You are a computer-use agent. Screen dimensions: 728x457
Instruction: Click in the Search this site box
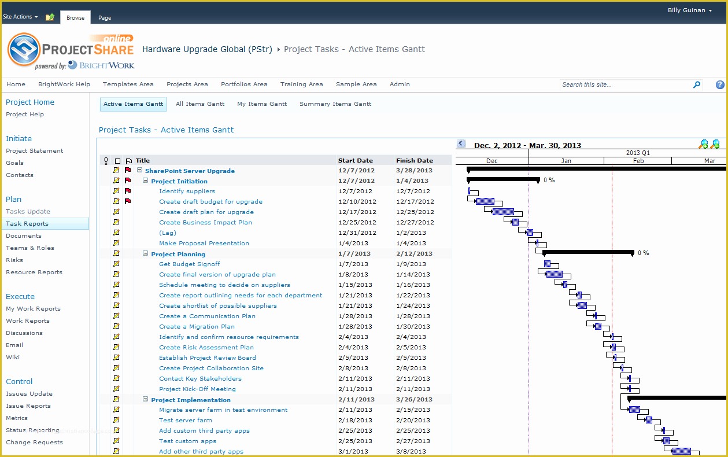click(x=626, y=84)
